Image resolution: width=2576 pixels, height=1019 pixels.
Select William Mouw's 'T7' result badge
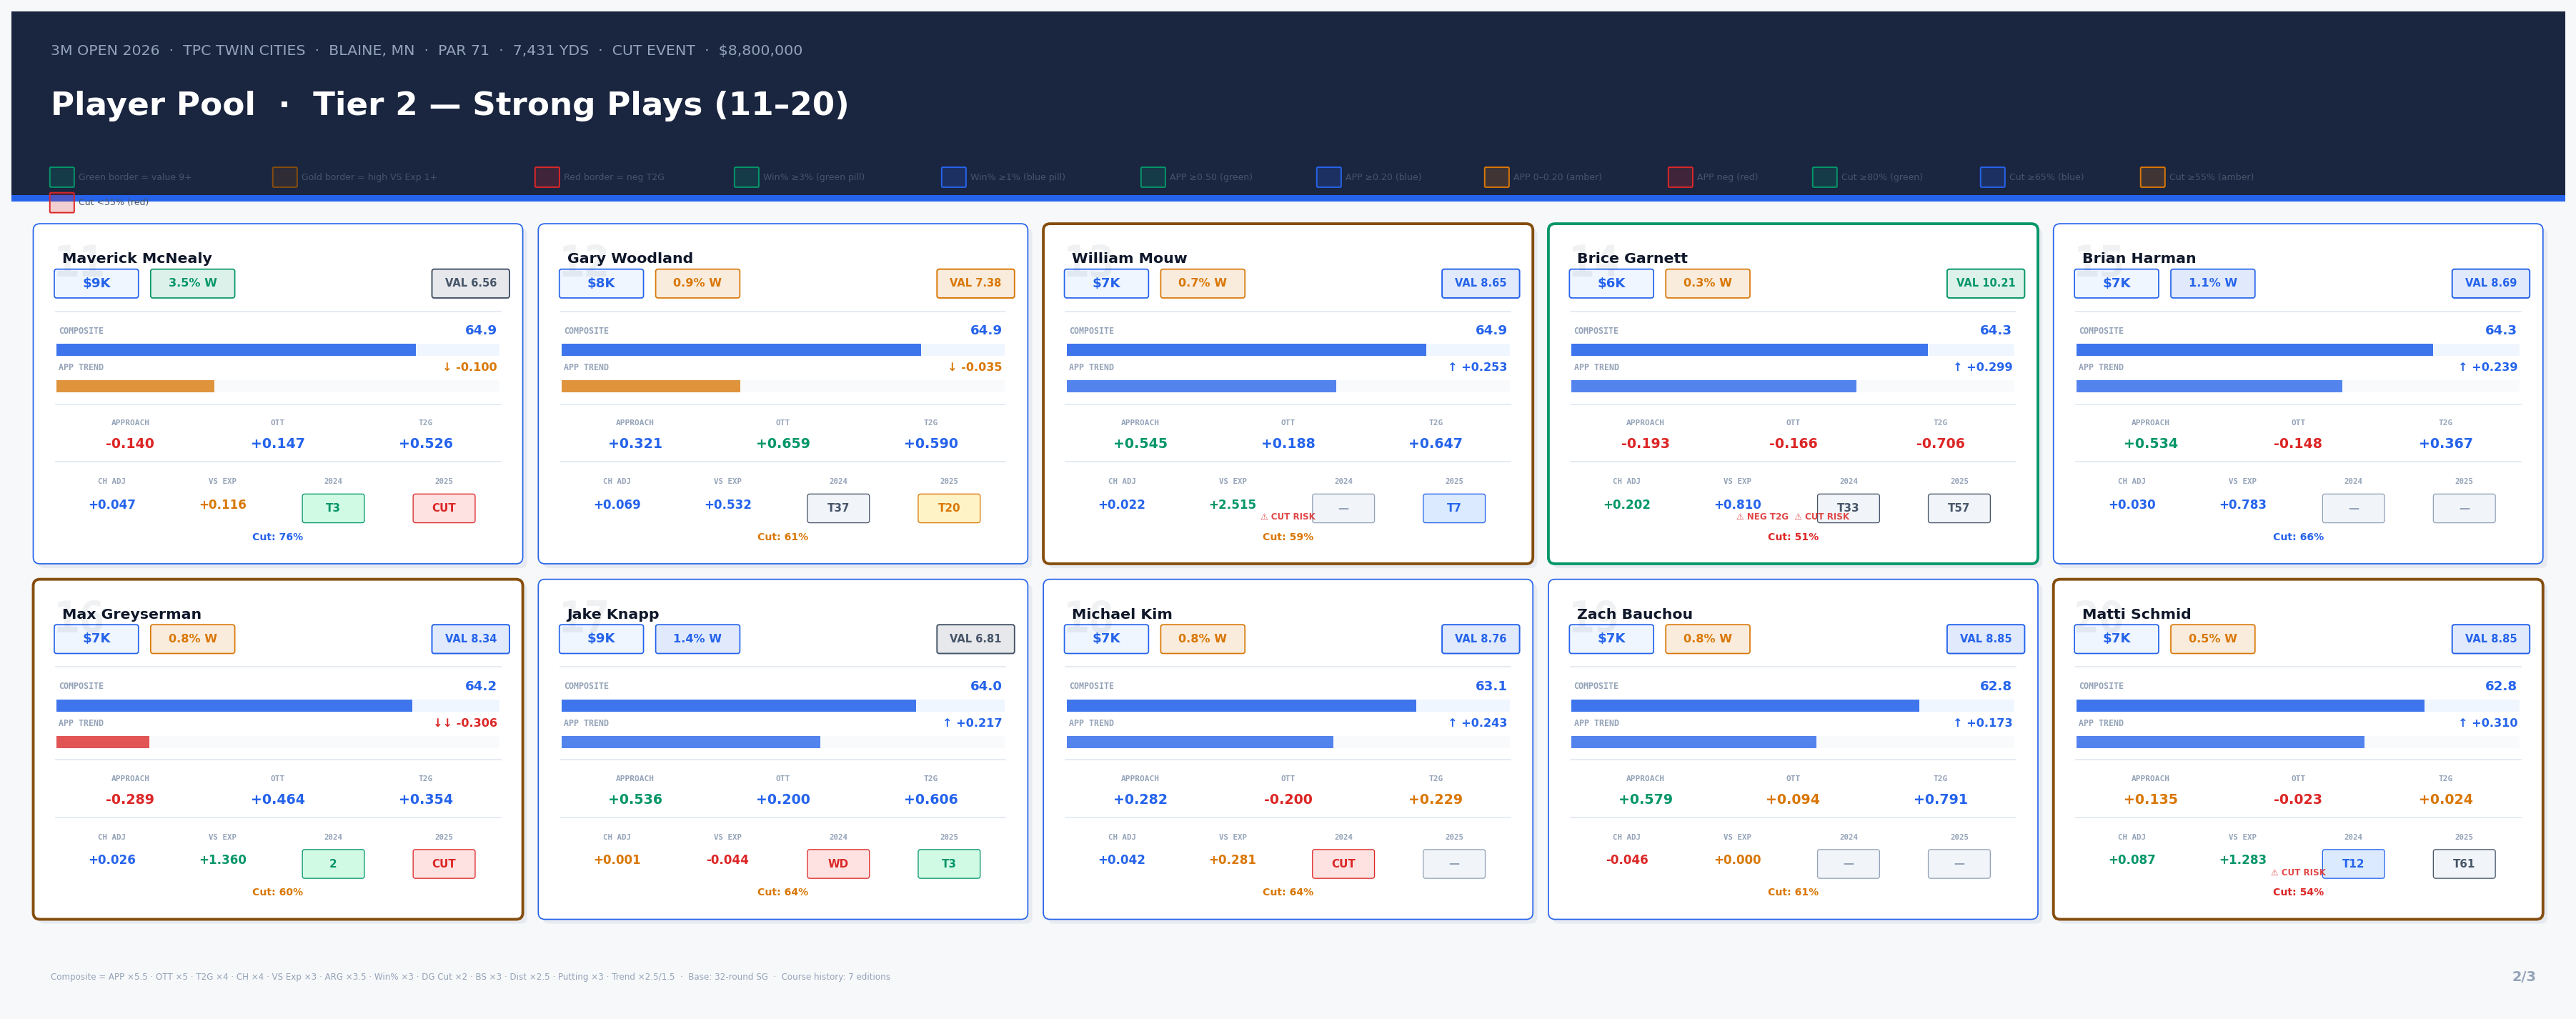[1454, 508]
